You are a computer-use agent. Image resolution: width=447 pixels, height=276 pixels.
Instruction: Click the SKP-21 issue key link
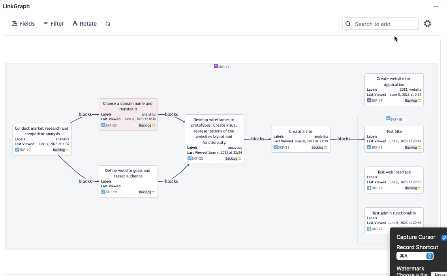283,147
